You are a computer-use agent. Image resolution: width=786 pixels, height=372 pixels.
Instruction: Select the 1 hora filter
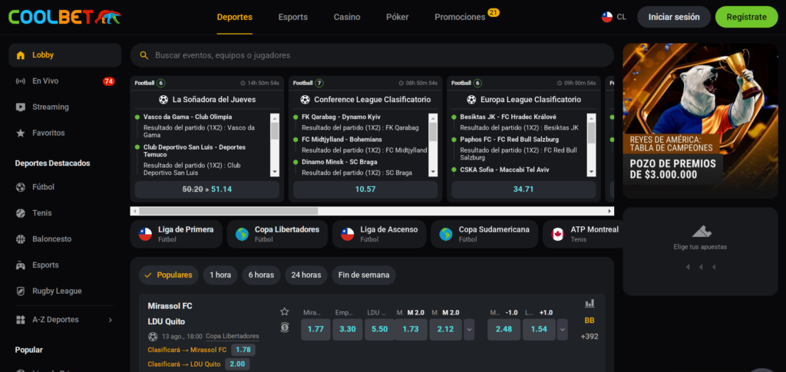(220, 275)
